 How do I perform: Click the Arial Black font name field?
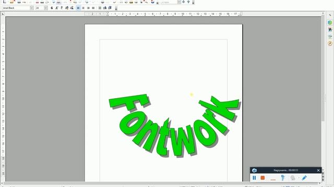click(16, 8)
